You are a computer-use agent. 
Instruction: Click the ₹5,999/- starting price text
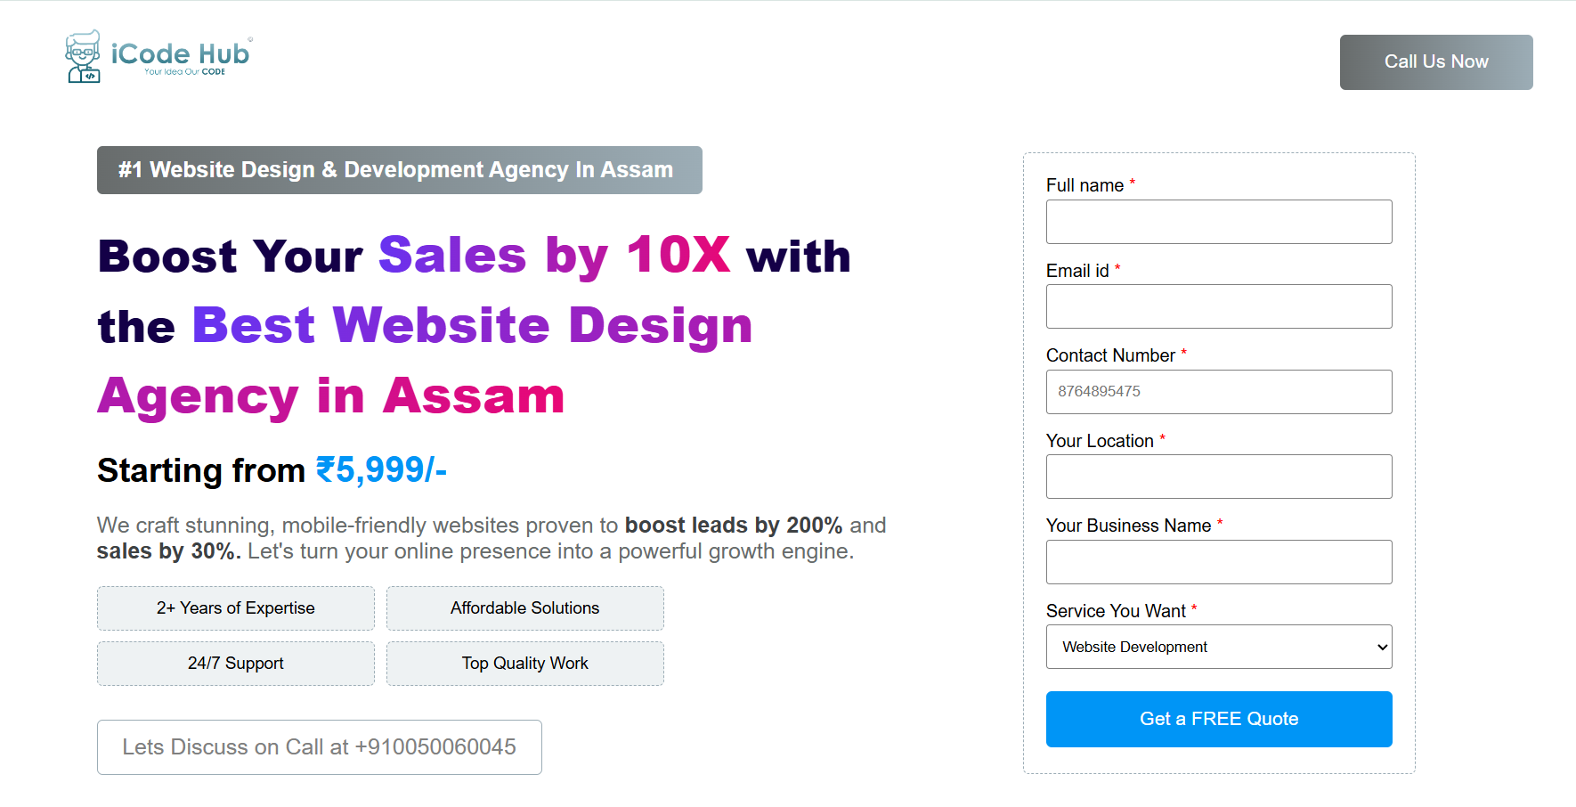point(381,470)
